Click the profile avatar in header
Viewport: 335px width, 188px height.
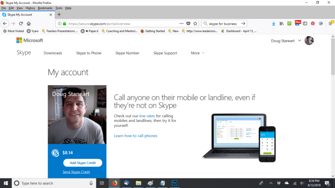coord(309,40)
